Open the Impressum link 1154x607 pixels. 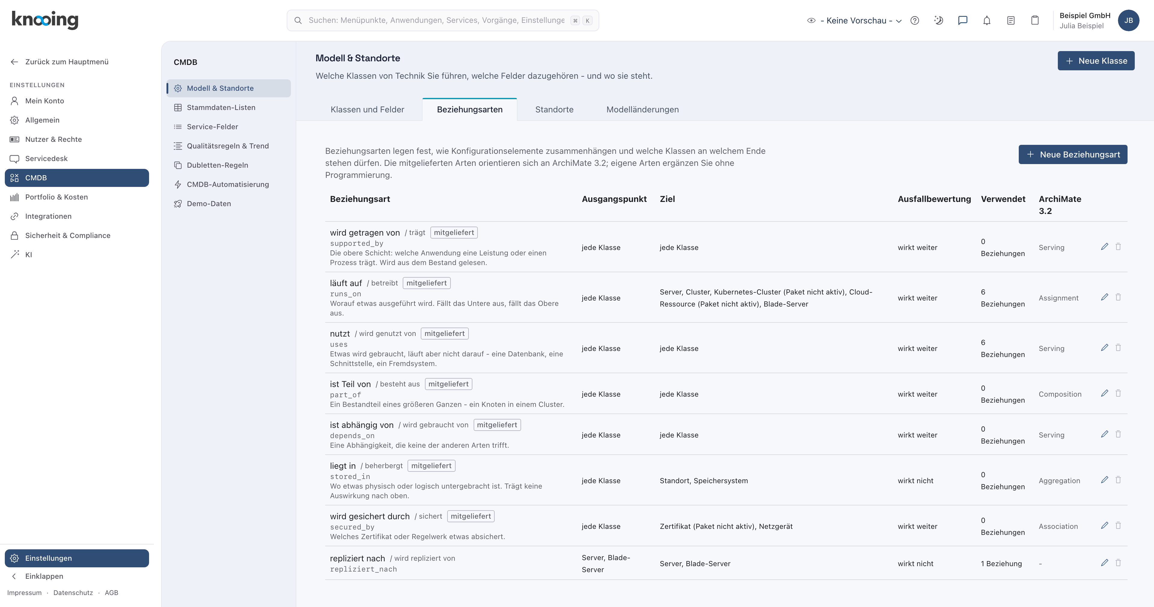[24, 593]
